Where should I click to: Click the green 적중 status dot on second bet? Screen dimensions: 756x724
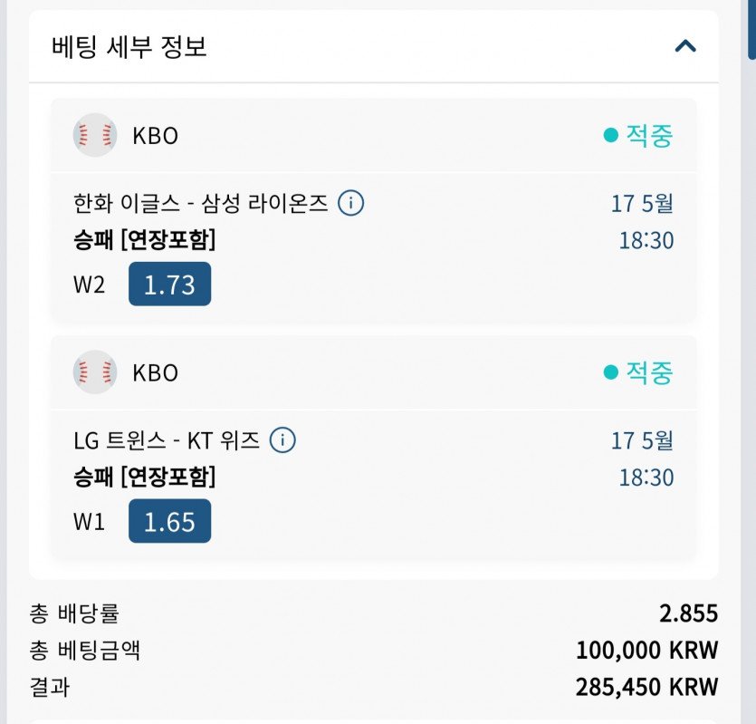[x=610, y=372]
